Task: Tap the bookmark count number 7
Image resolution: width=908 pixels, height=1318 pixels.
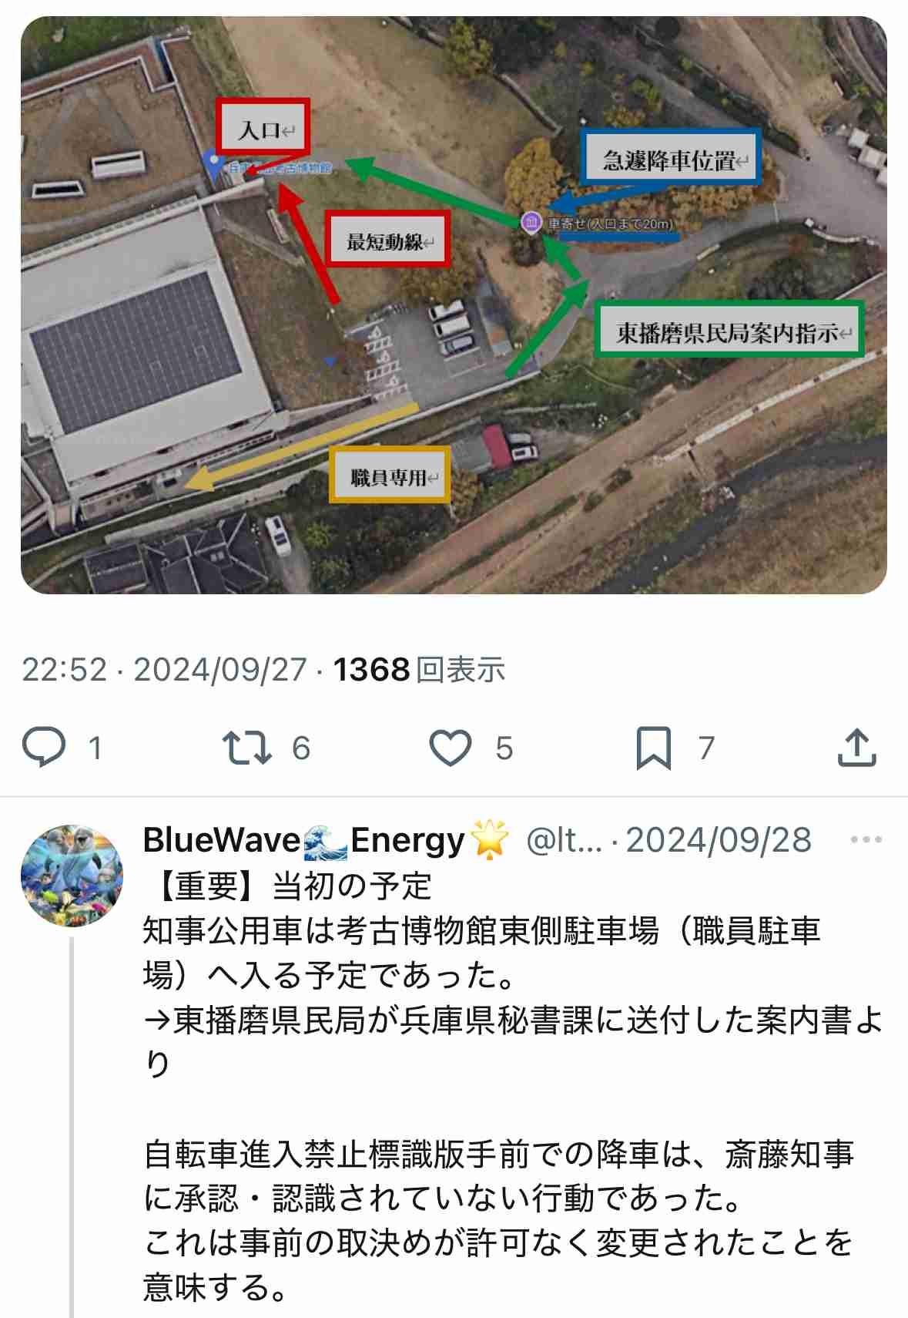Action: [706, 748]
